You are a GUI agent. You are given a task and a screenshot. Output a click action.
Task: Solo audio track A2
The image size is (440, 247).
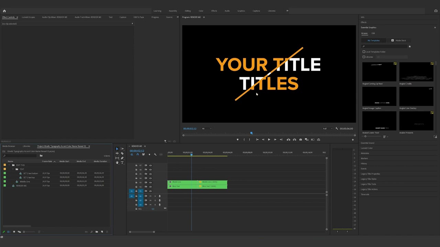[155, 200]
